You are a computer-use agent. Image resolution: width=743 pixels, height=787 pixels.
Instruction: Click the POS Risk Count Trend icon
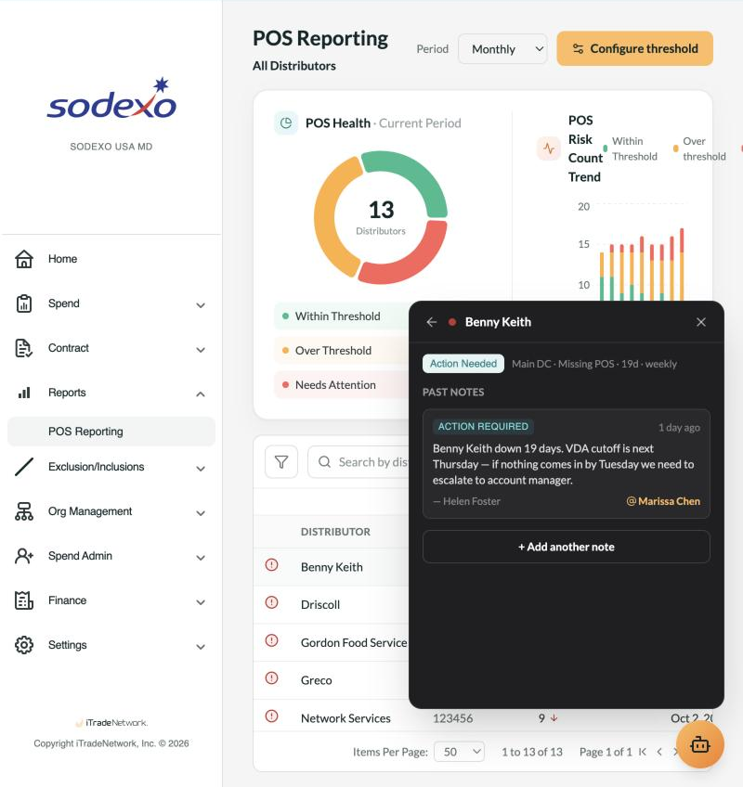549,148
